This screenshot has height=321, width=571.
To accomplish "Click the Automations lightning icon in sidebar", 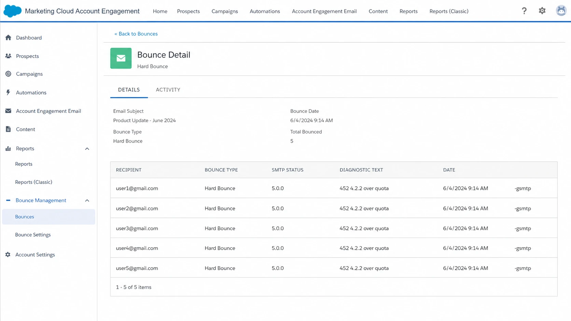I will [8, 92].
